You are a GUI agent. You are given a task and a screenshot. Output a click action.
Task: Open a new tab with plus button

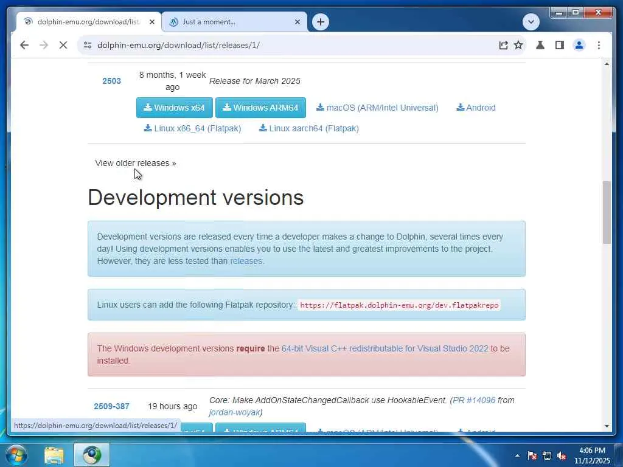click(x=321, y=22)
